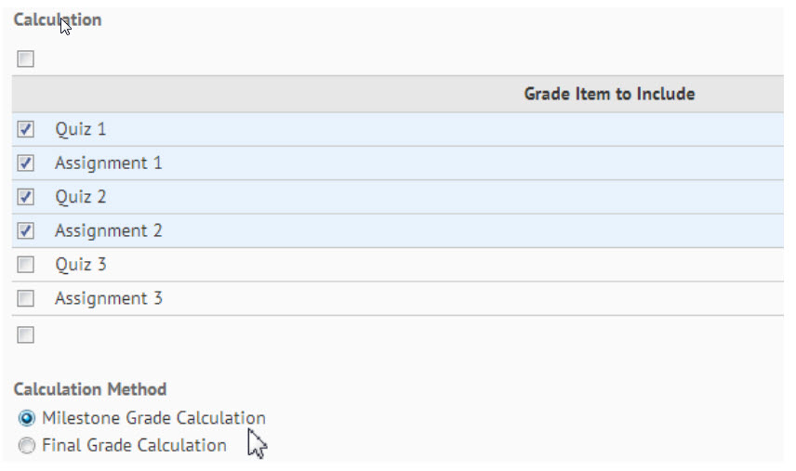
Task: Click the Quiz 3 row label
Action: point(81,265)
